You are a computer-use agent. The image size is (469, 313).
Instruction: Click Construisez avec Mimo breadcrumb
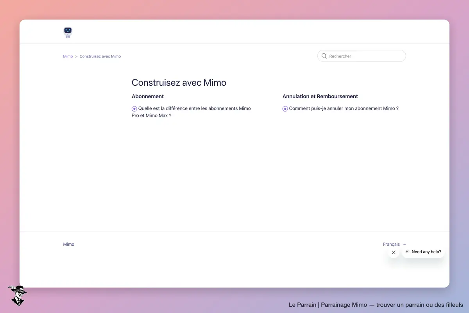click(100, 56)
